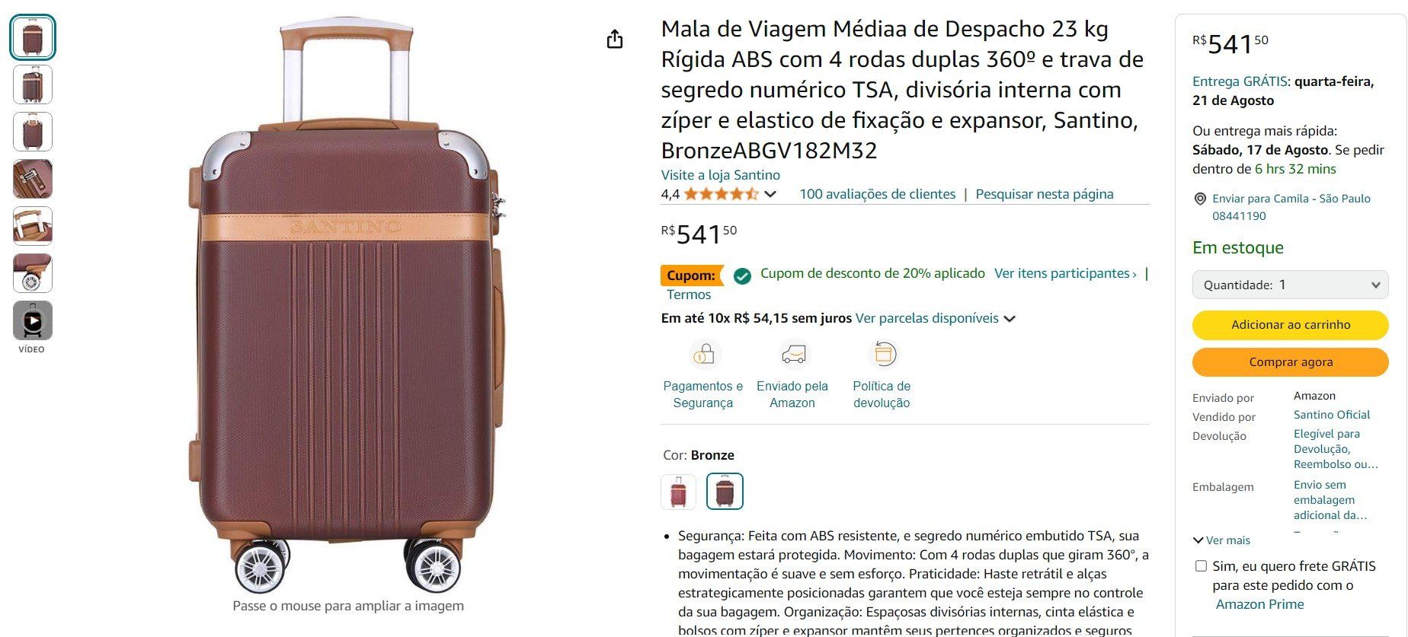Open the Quantidade dropdown
The height and width of the screenshot is (637, 1408).
(x=1290, y=285)
